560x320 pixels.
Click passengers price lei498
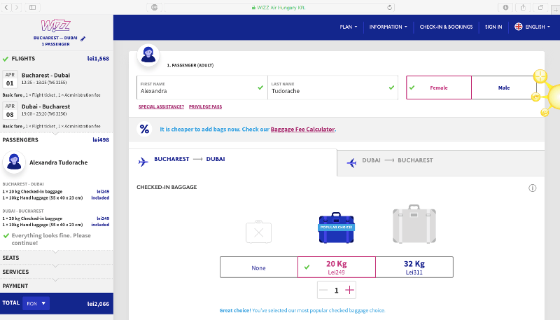tap(101, 140)
